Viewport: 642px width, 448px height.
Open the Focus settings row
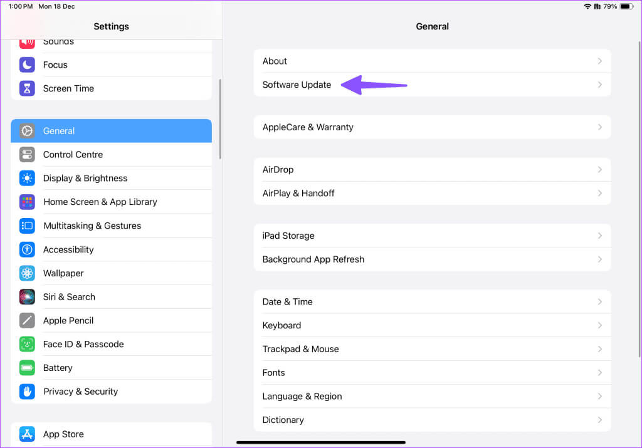tap(112, 65)
